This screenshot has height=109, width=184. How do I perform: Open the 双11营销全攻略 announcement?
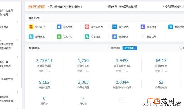click(66, 7)
